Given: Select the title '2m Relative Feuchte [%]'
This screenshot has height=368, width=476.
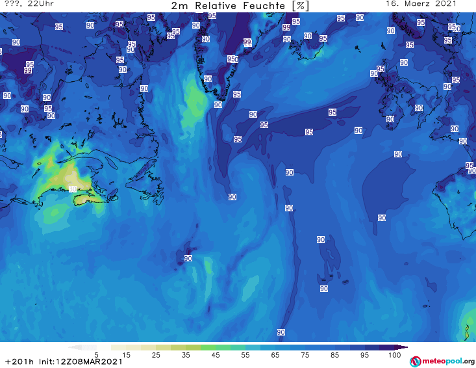Looking at the screenshot, I should tap(240, 6).
